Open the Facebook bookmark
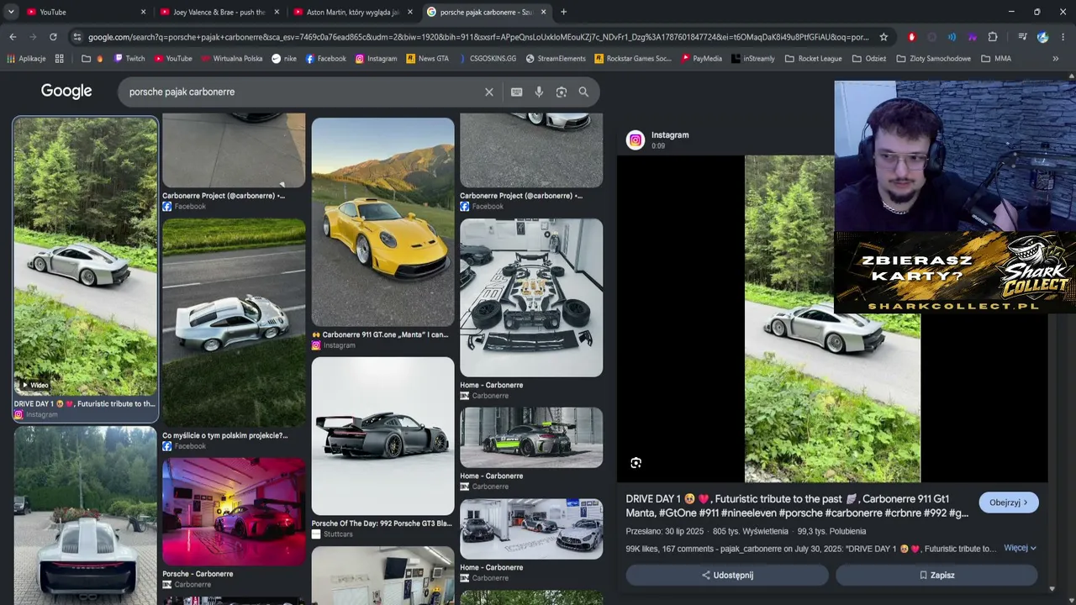Image resolution: width=1076 pixels, height=605 pixels. (325, 59)
